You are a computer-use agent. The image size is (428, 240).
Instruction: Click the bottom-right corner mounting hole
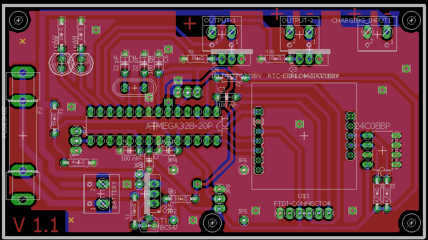[411, 223]
